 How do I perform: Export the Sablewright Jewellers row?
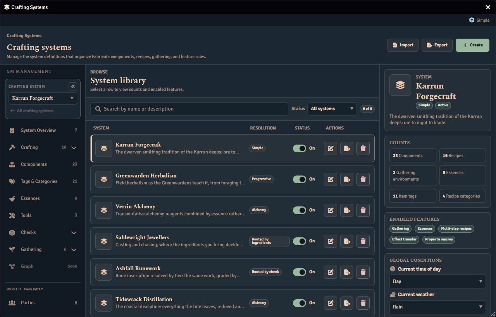(x=347, y=241)
